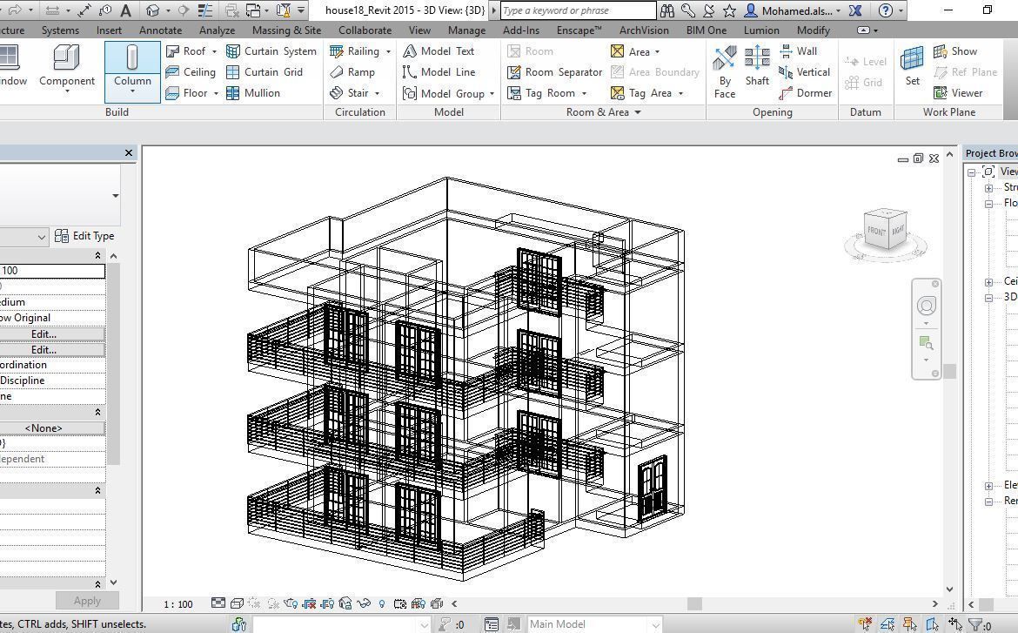Image resolution: width=1018 pixels, height=633 pixels.
Task: Click the Set work plane tool
Action: [912, 65]
